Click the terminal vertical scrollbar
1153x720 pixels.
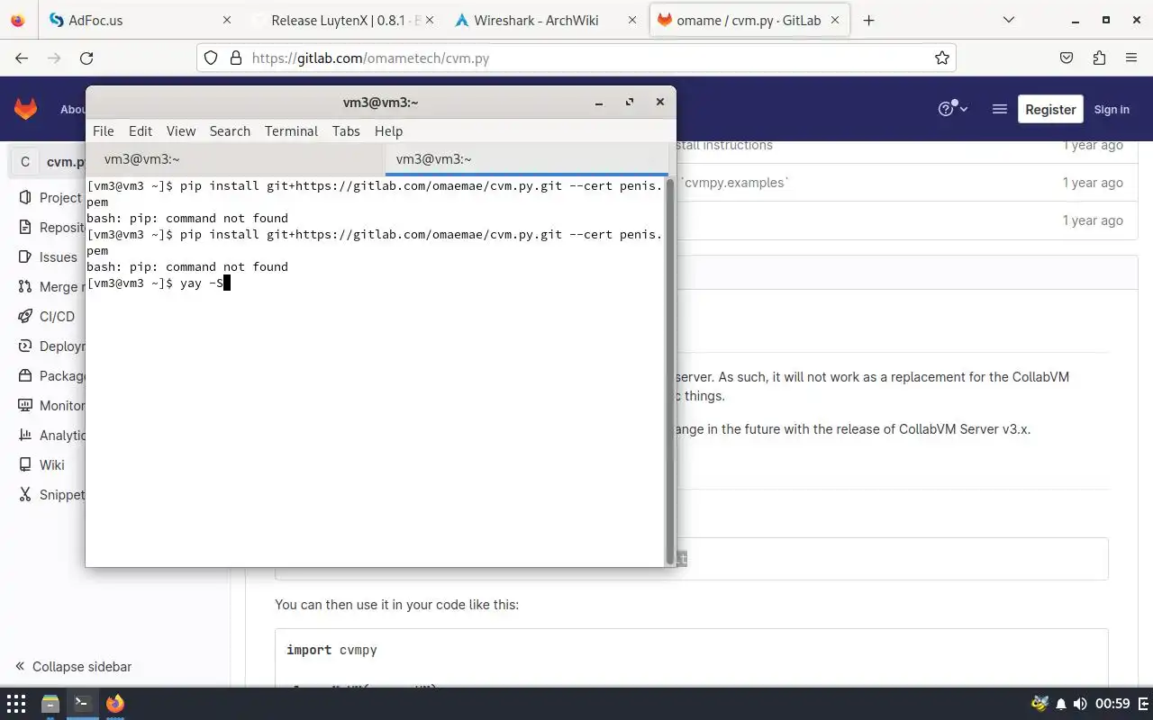669,371
